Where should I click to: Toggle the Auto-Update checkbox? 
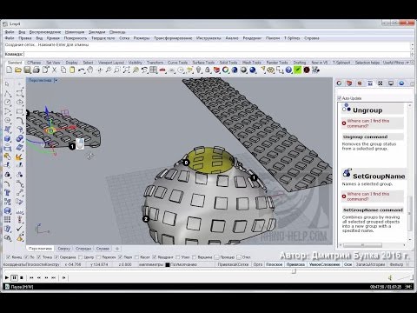pos(340,98)
